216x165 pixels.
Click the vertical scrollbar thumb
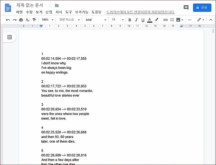click(213, 31)
